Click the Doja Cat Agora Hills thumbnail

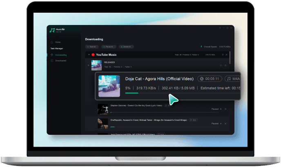(109, 86)
